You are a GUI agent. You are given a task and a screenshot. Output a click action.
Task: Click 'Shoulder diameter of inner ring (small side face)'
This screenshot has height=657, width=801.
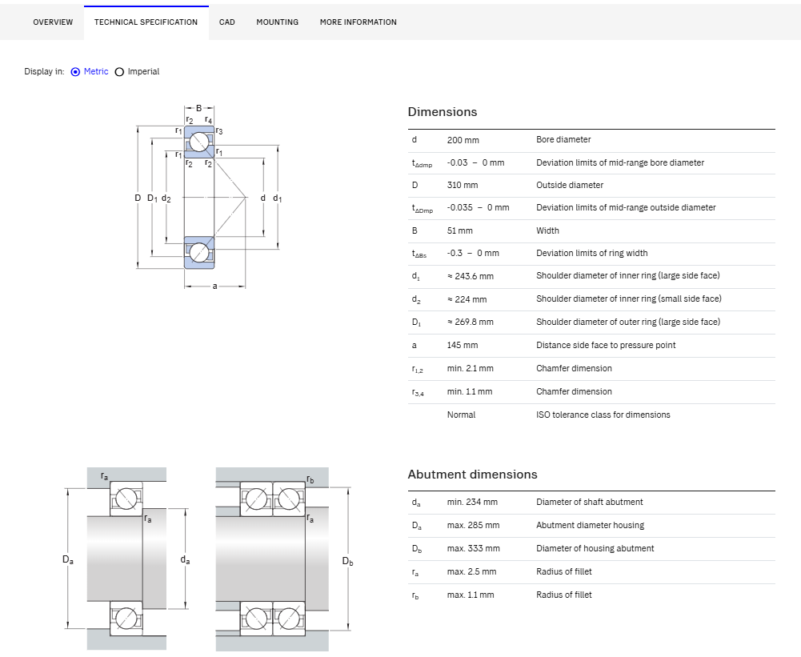pyautogui.click(x=629, y=298)
